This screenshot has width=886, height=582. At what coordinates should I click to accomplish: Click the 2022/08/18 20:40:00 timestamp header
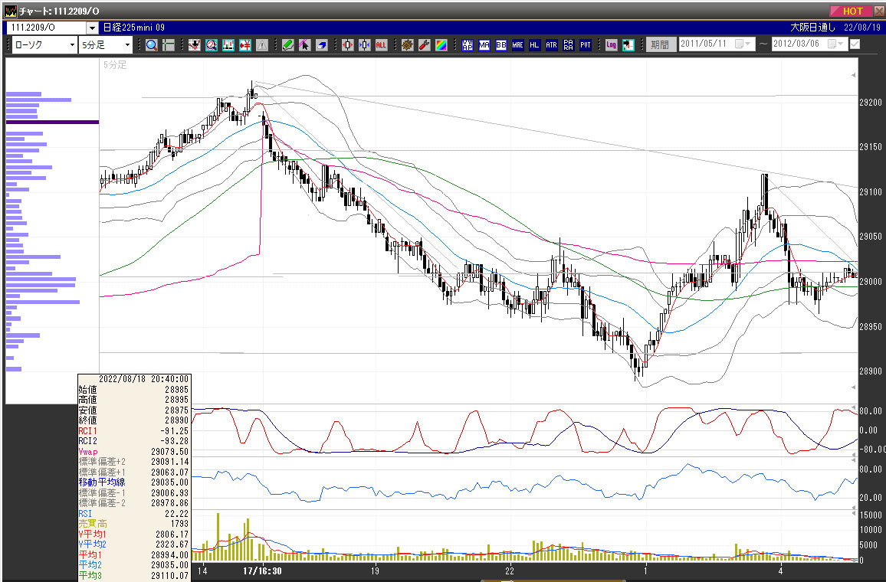[143, 379]
